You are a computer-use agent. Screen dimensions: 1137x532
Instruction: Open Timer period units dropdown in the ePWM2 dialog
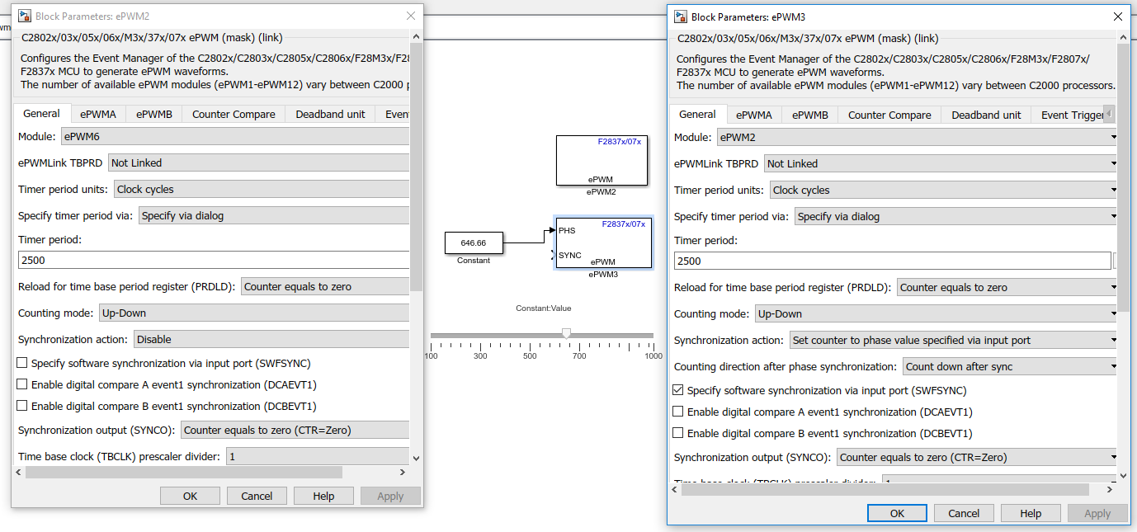tap(262, 189)
